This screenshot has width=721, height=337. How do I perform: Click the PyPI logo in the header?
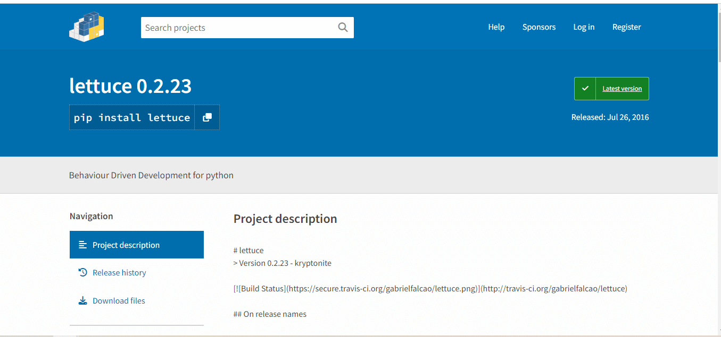[x=87, y=27]
